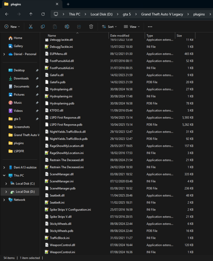Screen dimensions: 213x261
Task: Expand Dani A13 eszköze node
Action: tap(4, 167)
